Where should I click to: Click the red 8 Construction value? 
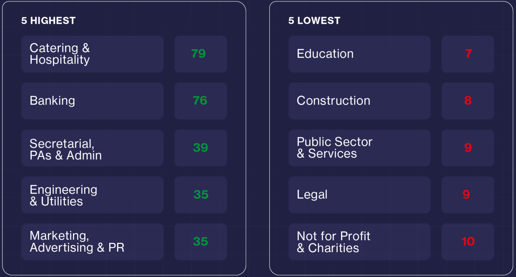pos(468,101)
